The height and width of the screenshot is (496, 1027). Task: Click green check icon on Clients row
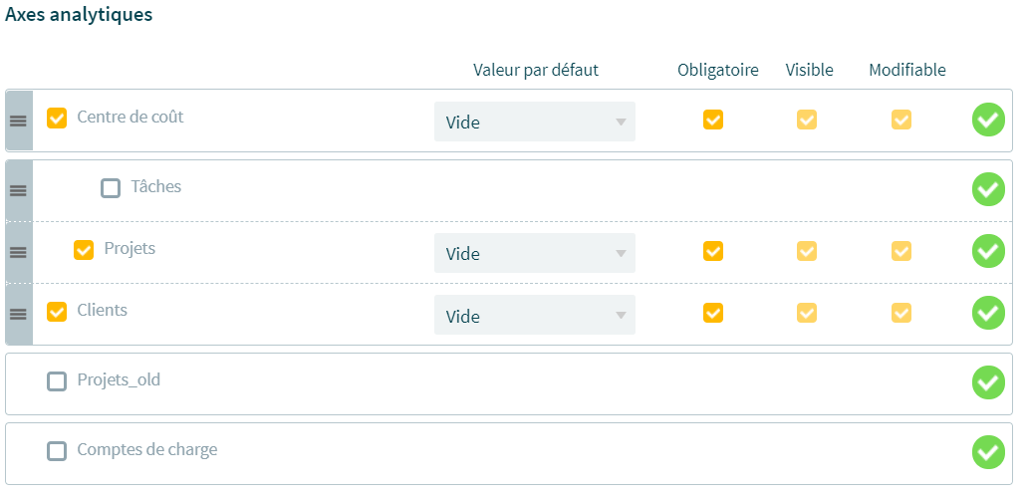(x=988, y=313)
